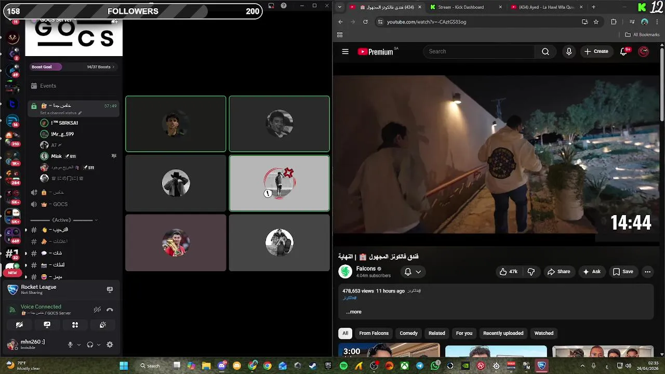Open Chrome tab search dropdown
This screenshot has width=665, height=374.
pyautogui.click(x=340, y=7)
